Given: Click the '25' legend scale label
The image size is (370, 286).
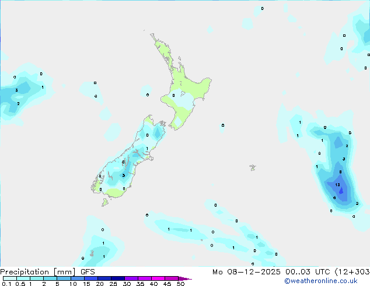Looking at the screenshot, I should [x=113, y=284].
